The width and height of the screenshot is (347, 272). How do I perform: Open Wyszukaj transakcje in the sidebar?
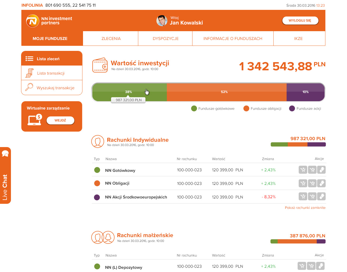[x=52, y=88]
